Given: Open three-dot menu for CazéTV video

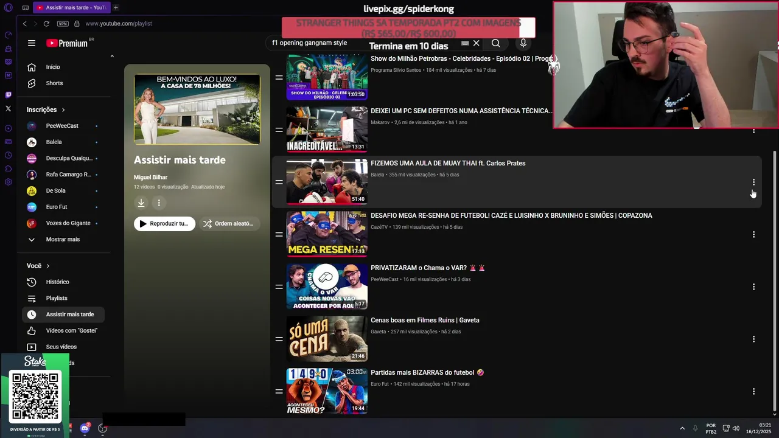Looking at the screenshot, I should 753,234.
